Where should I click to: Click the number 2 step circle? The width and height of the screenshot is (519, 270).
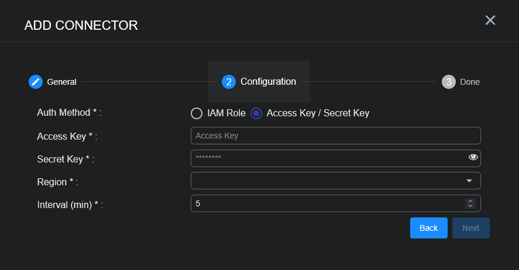click(x=229, y=82)
